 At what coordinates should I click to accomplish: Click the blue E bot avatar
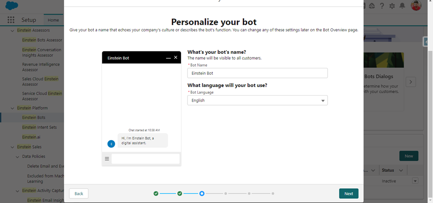coord(111,144)
